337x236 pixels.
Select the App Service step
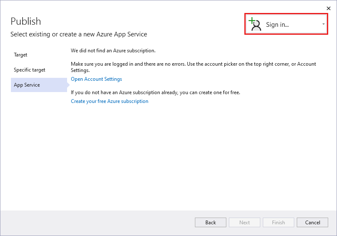[27, 85]
